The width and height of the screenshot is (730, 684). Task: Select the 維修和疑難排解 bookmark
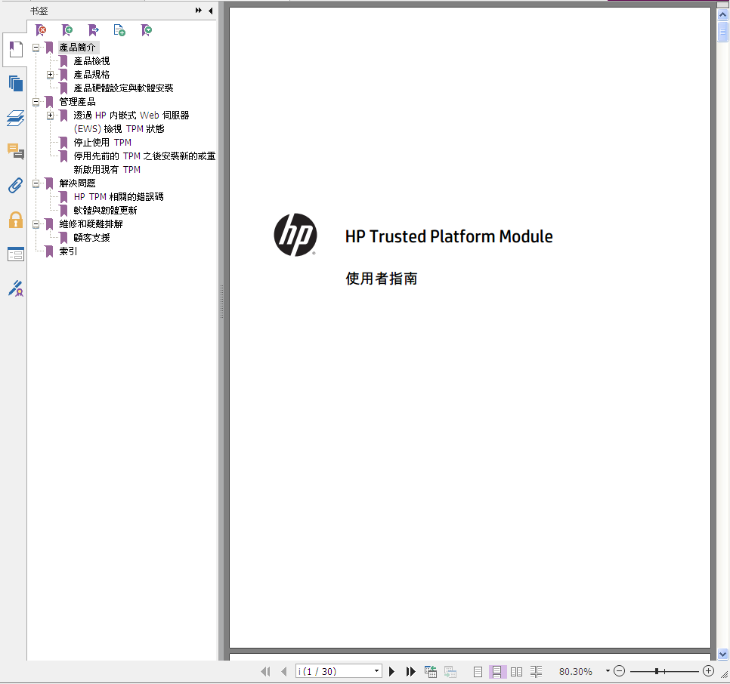[x=91, y=224]
